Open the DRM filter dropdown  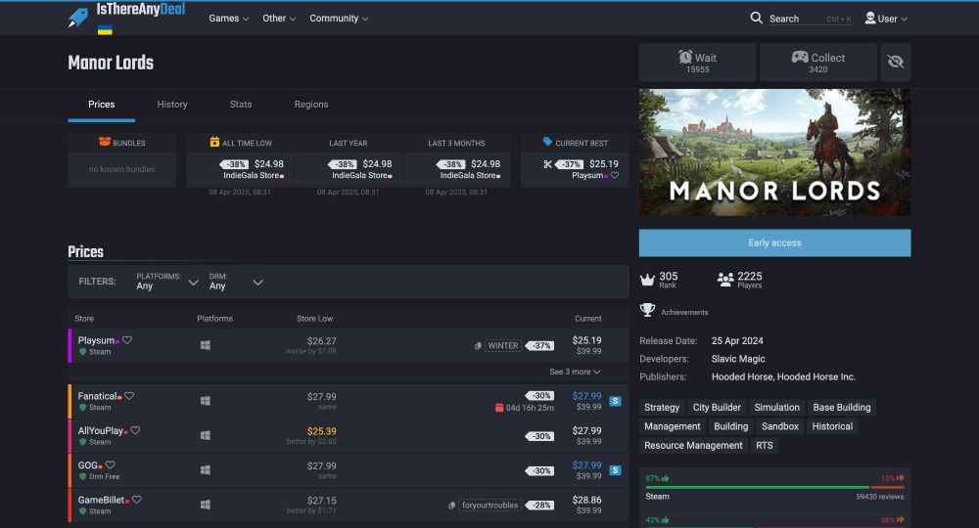point(236,282)
